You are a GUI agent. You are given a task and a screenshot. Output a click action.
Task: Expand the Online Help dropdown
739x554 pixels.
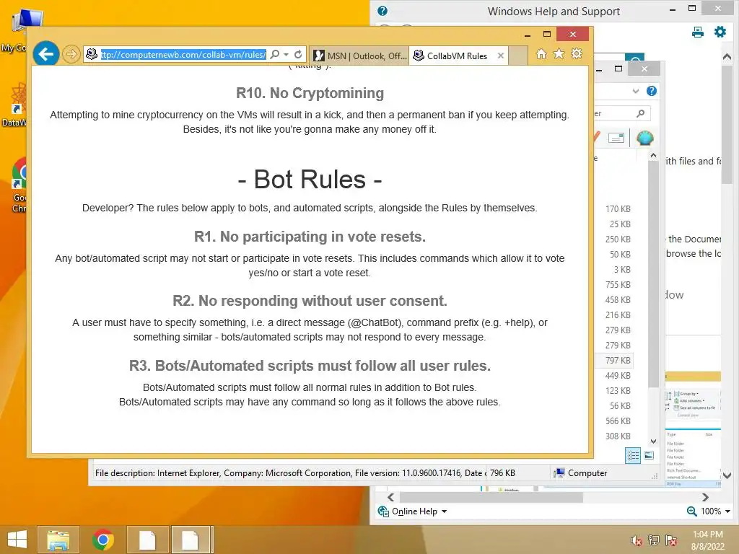(x=444, y=511)
